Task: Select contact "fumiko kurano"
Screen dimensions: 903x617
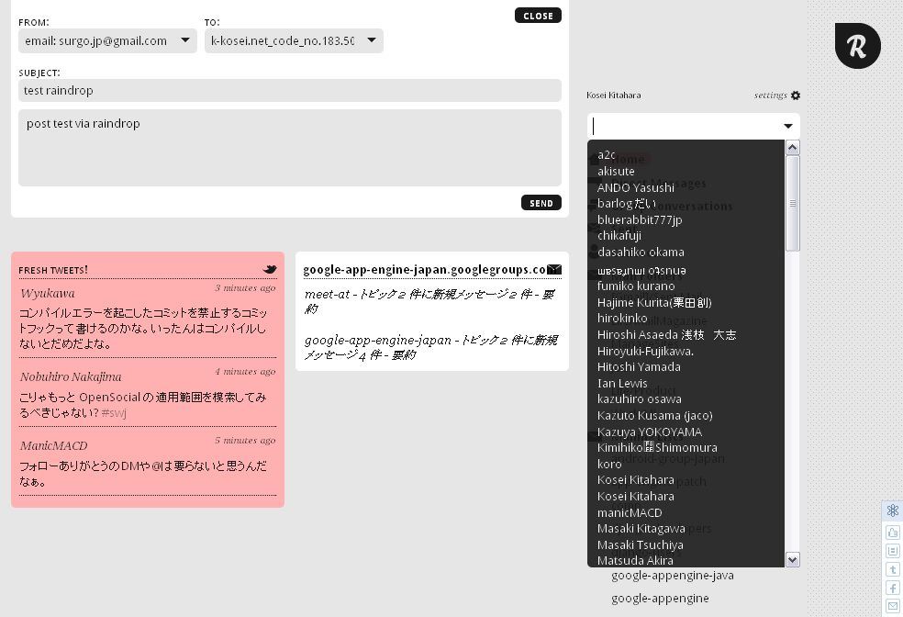Action: [636, 286]
